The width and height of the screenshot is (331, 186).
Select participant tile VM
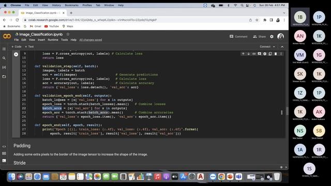pyautogui.click(x=300, y=55)
